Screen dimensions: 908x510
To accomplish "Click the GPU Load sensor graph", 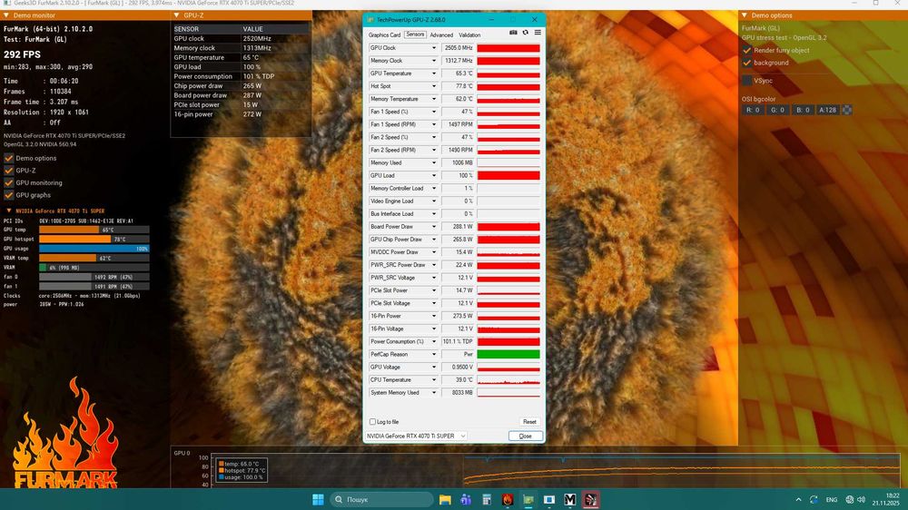I will 508,175.
